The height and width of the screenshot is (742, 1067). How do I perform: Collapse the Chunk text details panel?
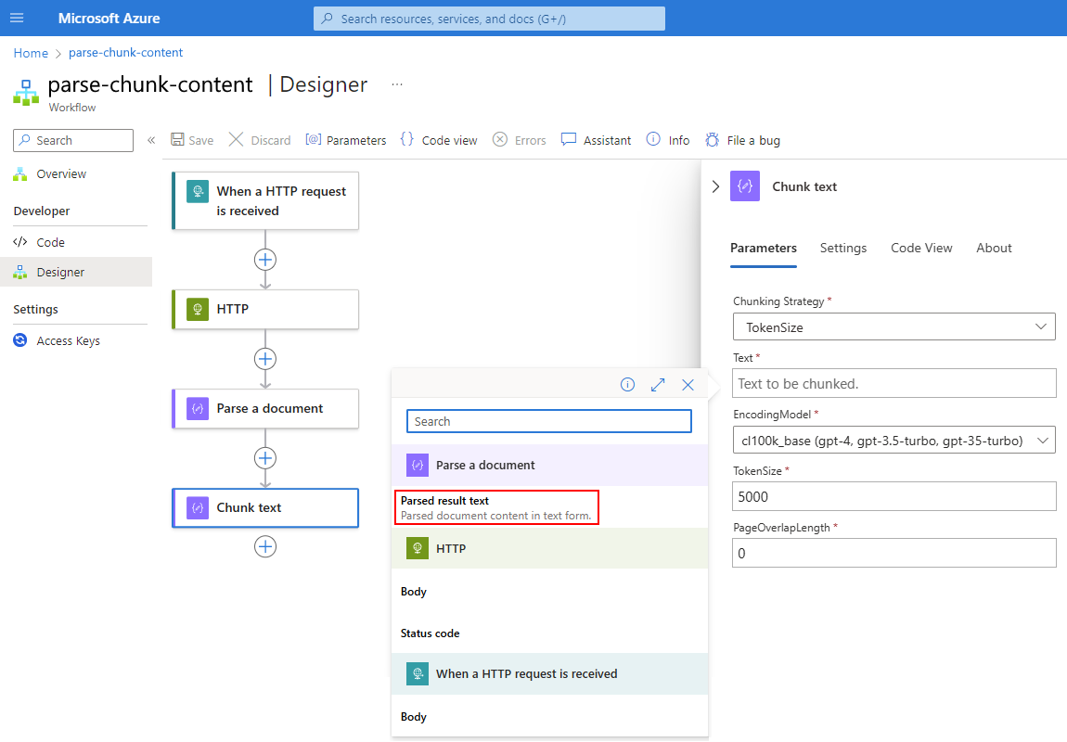(715, 186)
